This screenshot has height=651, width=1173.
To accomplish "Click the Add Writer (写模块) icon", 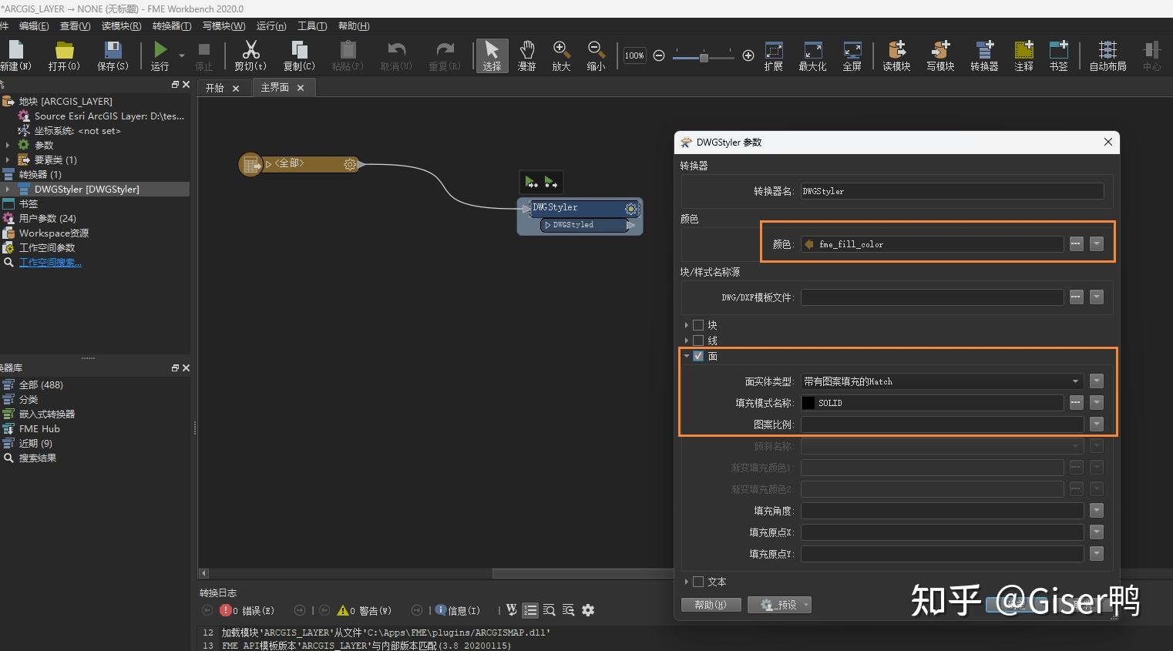I will point(940,51).
